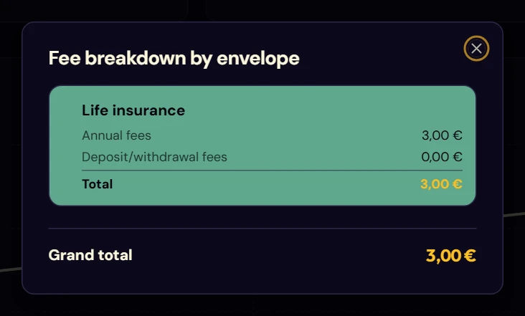Click the Grand total label
525x316 pixels.
90,255
